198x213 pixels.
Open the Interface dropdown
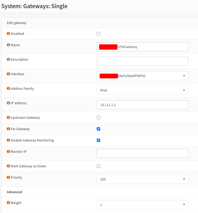tap(142, 76)
